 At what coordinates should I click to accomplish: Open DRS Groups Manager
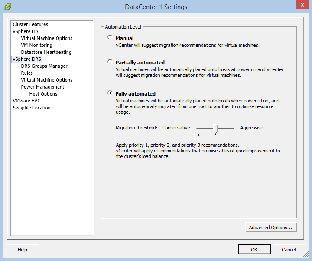44,66
